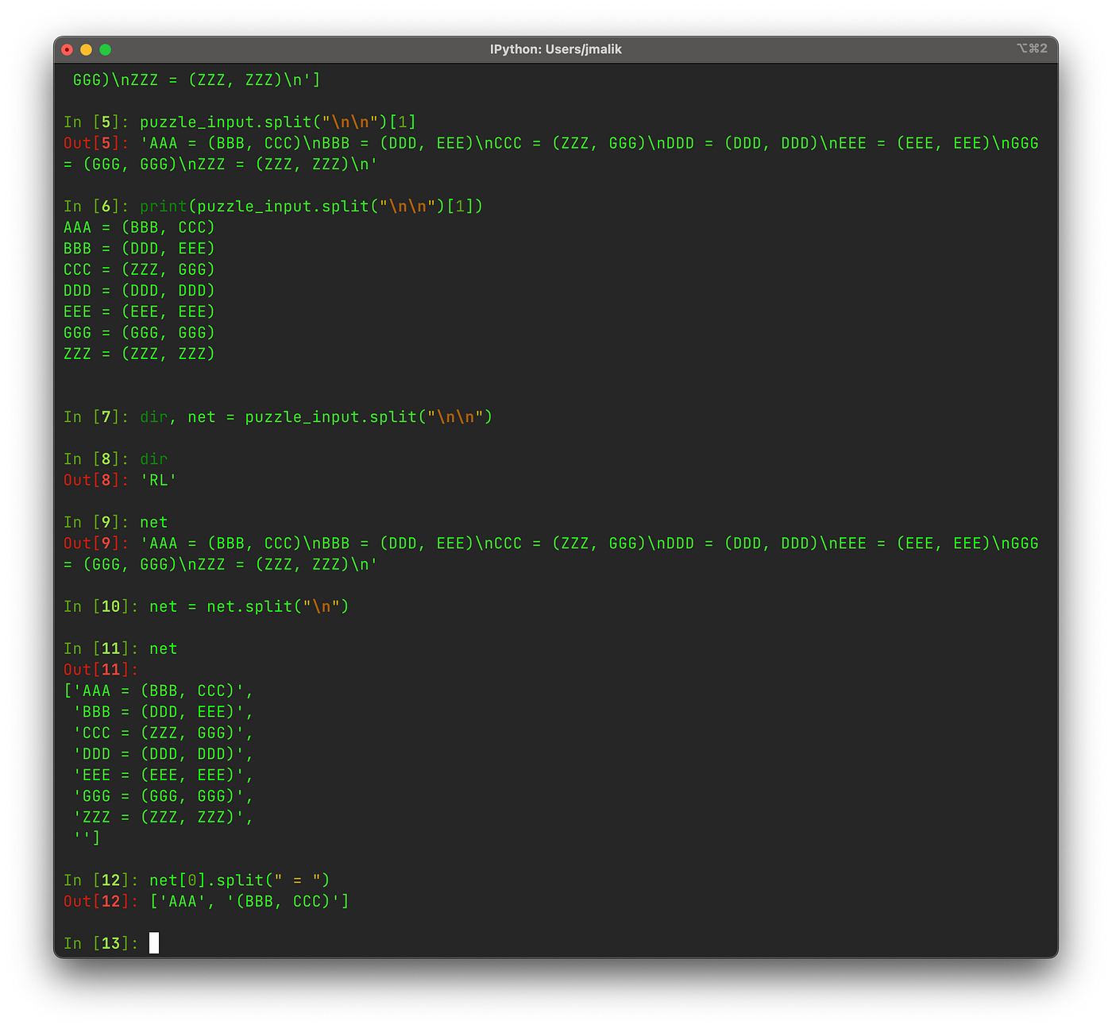Click the 'In [6]:' prompt label
This screenshot has width=1112, height=1029.
[97, 206]
